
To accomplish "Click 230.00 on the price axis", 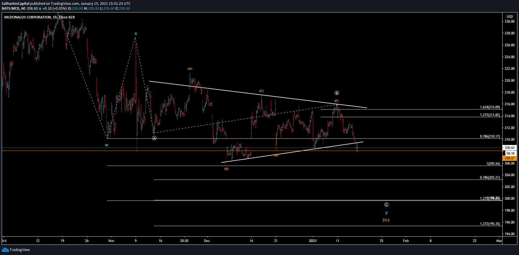I will pos(510,22).
